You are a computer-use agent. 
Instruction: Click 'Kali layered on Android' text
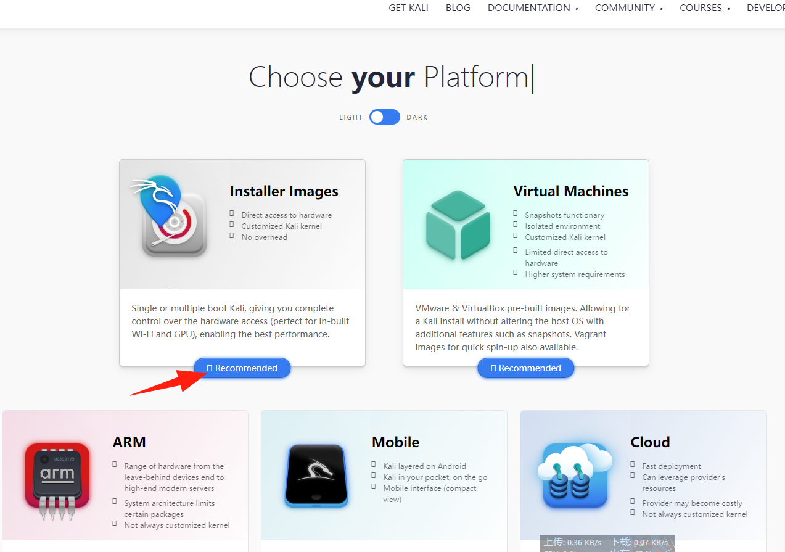click(424, 466)
